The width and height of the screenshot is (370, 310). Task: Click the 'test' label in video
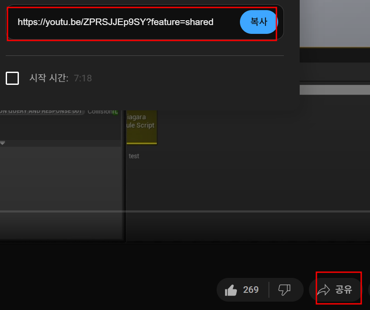tap(134, 156)
